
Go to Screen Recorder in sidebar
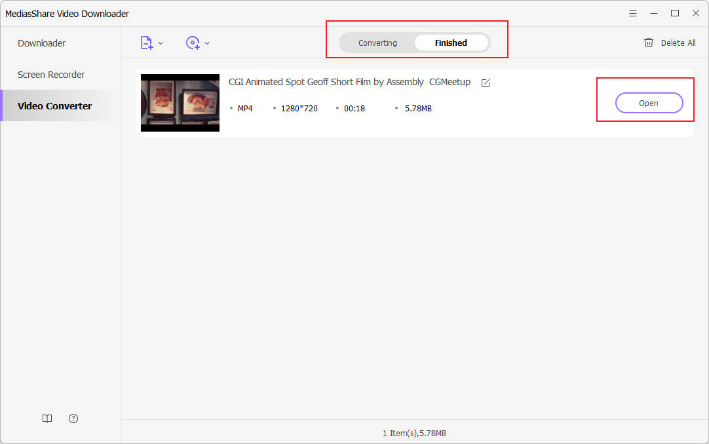pos(51,75)
